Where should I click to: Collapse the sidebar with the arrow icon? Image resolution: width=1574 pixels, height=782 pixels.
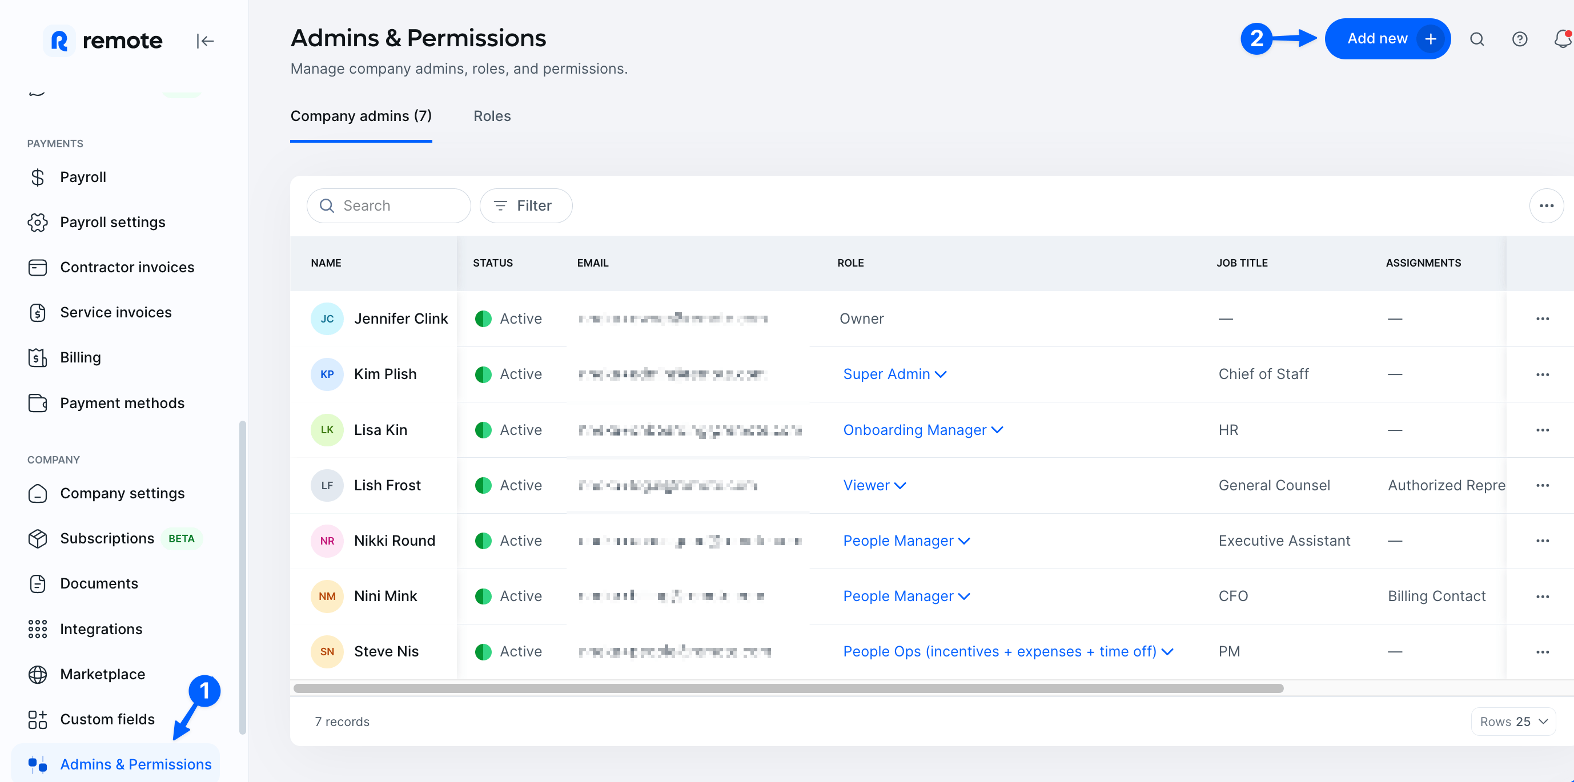205,41
